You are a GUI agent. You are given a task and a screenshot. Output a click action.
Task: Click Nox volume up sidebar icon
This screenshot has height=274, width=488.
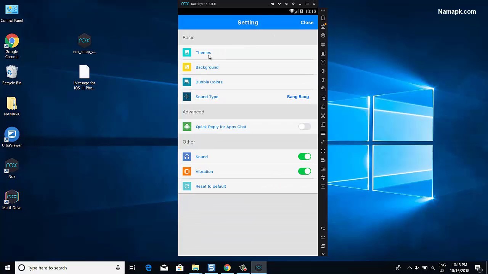323,71
